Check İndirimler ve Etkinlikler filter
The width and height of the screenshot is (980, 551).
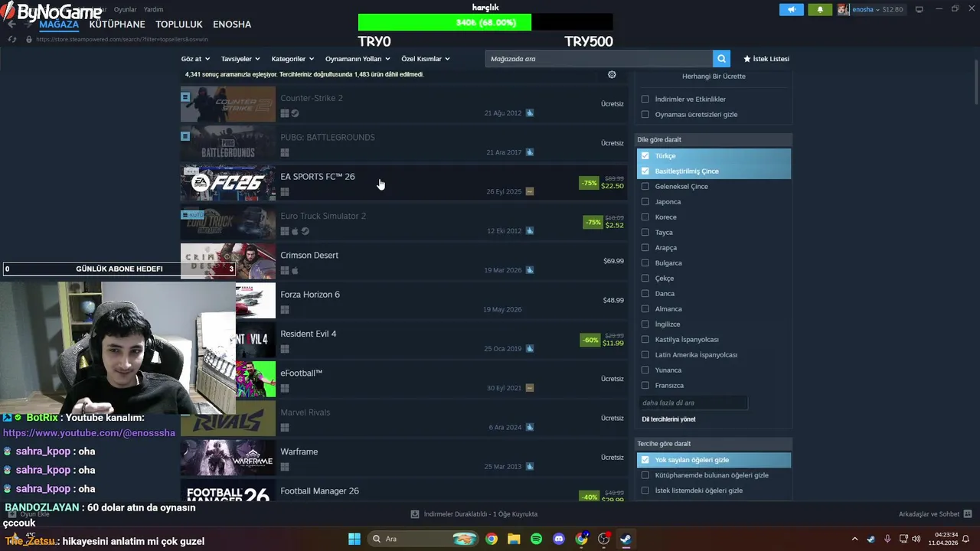(645, 99)
